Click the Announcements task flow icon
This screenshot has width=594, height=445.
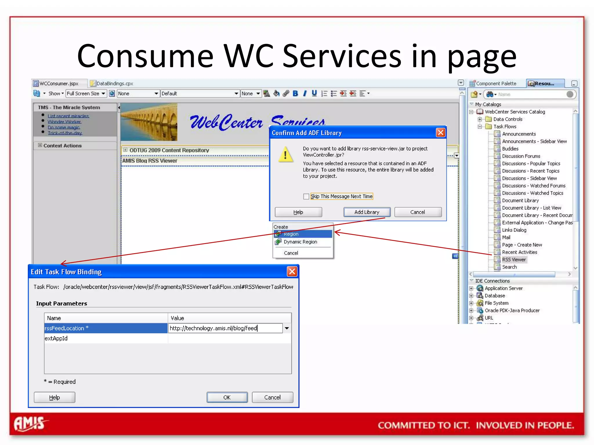497,134
